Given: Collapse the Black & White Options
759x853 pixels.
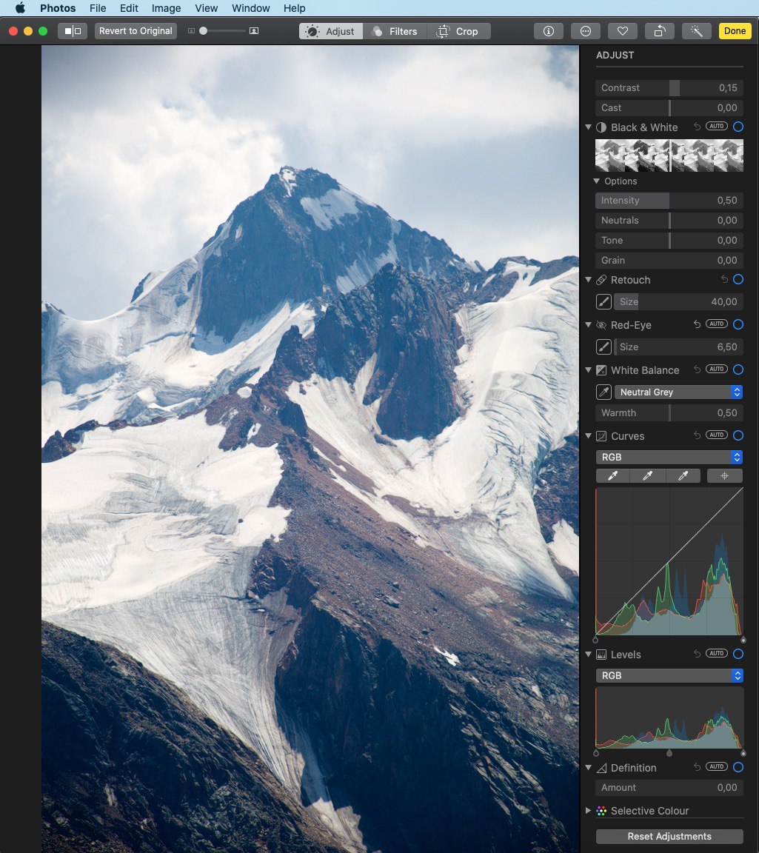Looking at the screenshot, I should pyautogui.click(x=596, y=181).
